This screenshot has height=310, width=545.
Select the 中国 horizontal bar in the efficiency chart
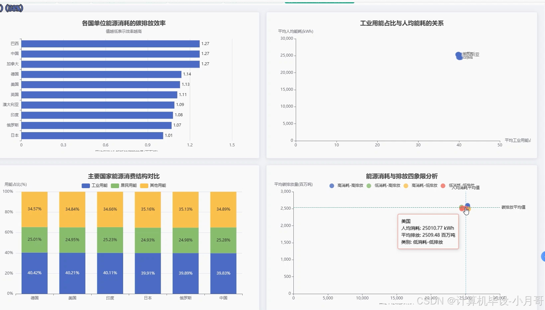click(x=111, y=54)
